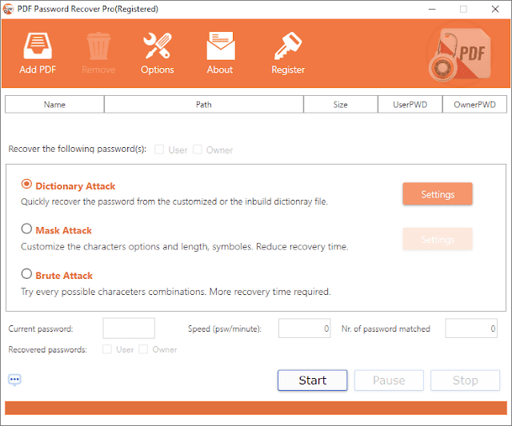Click the OwnerPWD column header
Viewport: 512px width, 426px height.
coord(474,105)
